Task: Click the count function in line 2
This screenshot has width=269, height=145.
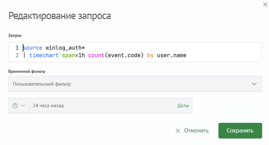Action: [x=96, y=55]
